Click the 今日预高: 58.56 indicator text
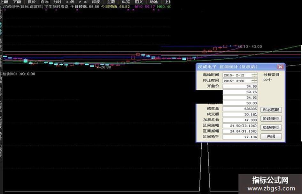Screen dimensions: 302x194 85,7
